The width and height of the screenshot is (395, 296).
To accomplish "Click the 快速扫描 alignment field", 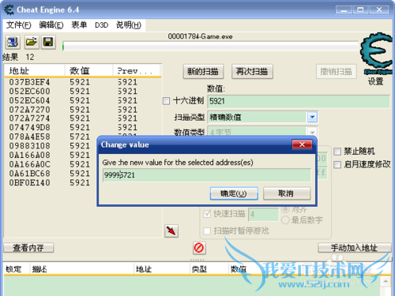I will 263,214.
